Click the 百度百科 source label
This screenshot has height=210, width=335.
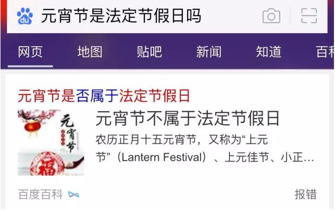(x=41, y=194)
